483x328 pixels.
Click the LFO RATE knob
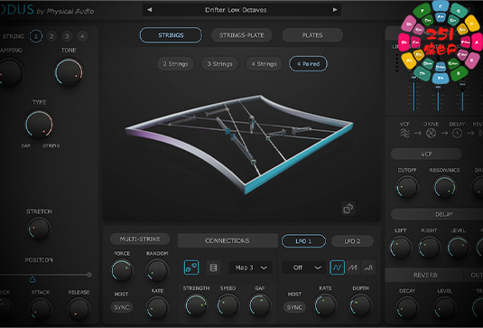tap(325, 305)
